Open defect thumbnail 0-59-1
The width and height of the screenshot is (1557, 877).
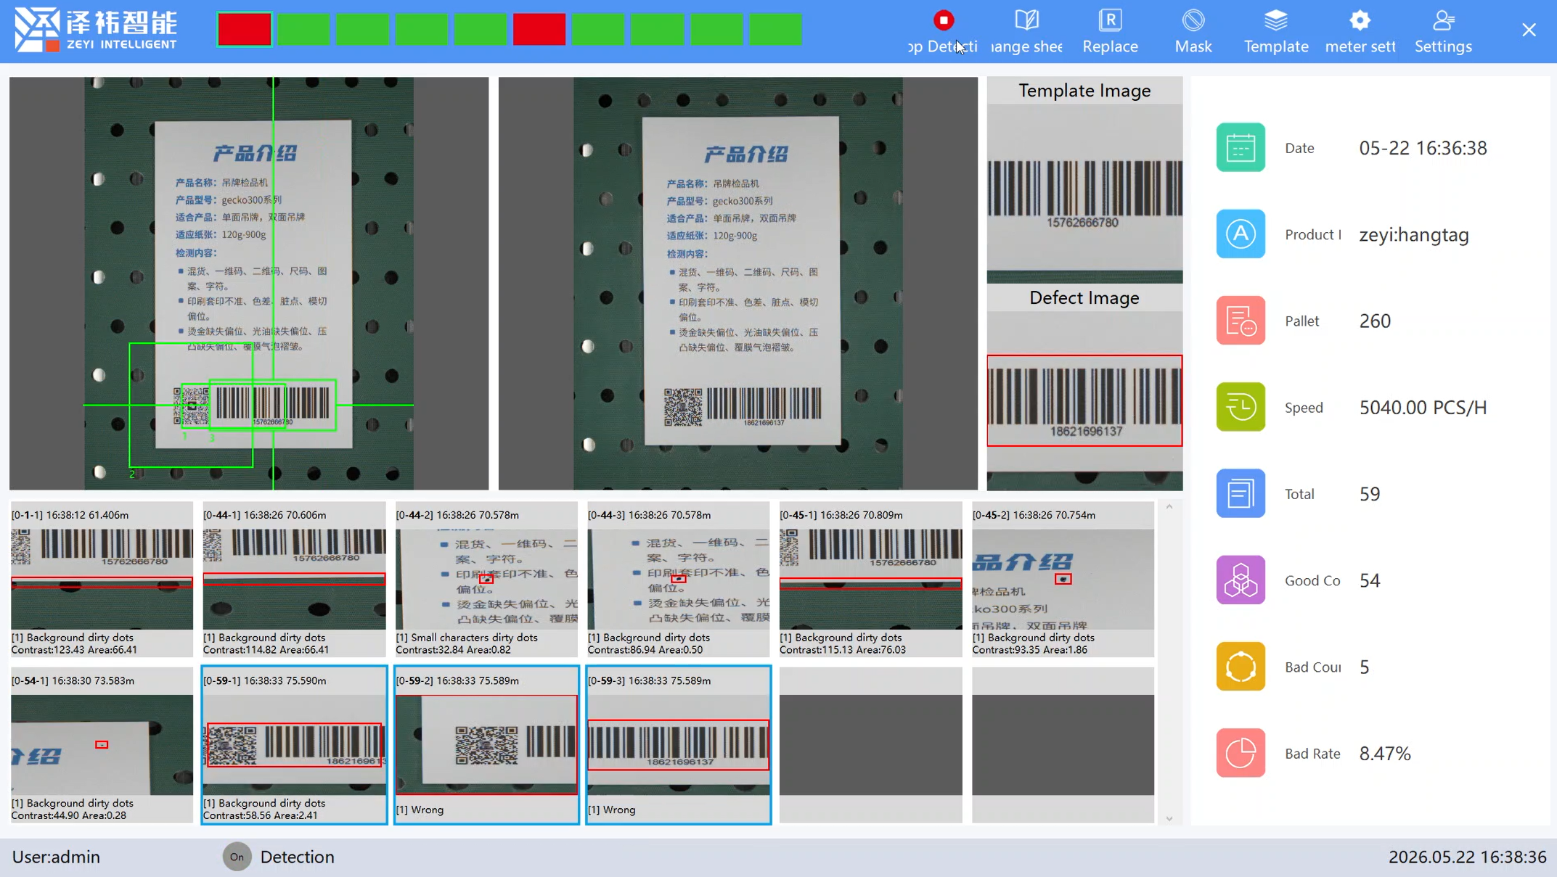click(294, 745)
